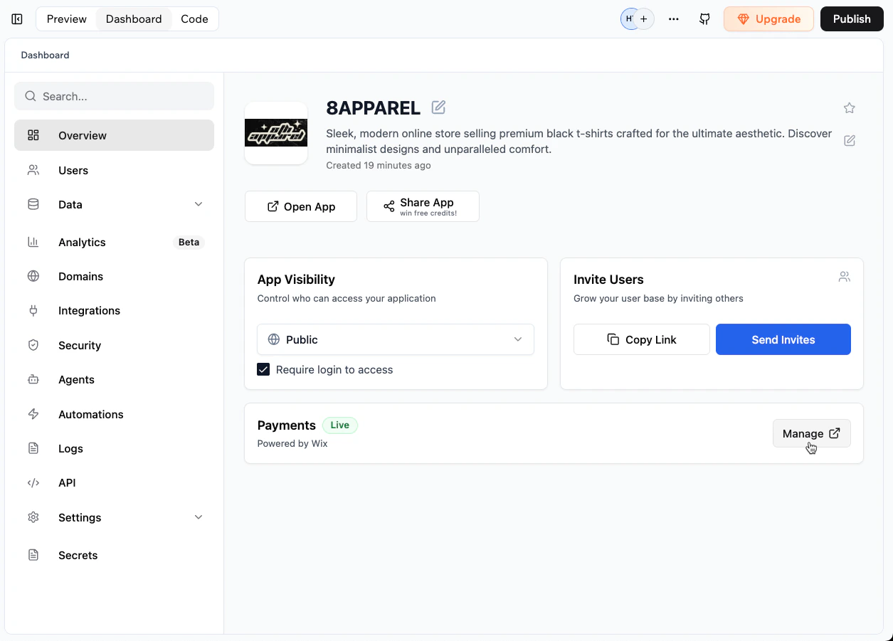Image resolution: width=893 pixels, height=641 pixels.
Task: Click the Automations lightning icon
Action: (x=33, y=414)
